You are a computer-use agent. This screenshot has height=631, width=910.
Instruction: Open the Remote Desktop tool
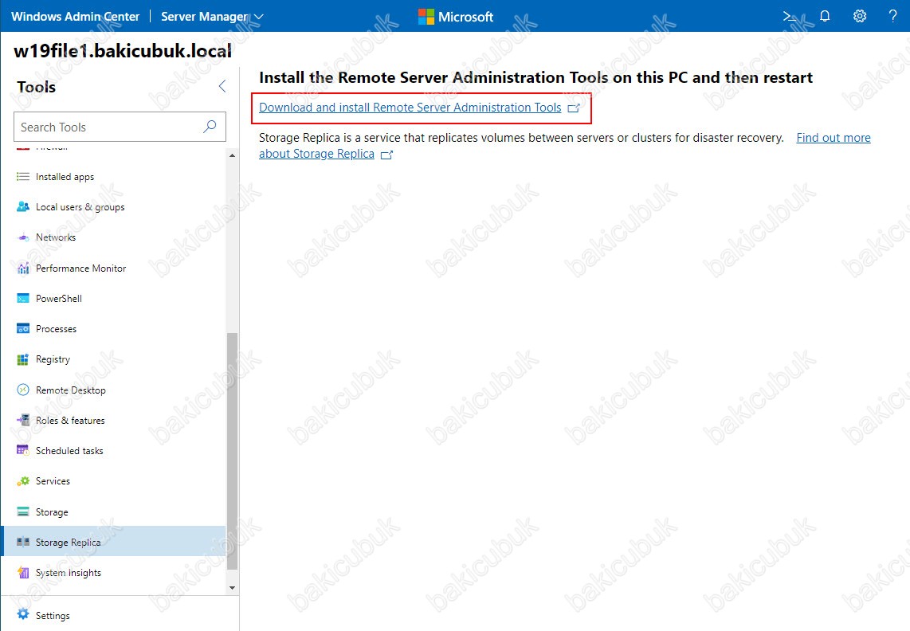pos(114,390)
